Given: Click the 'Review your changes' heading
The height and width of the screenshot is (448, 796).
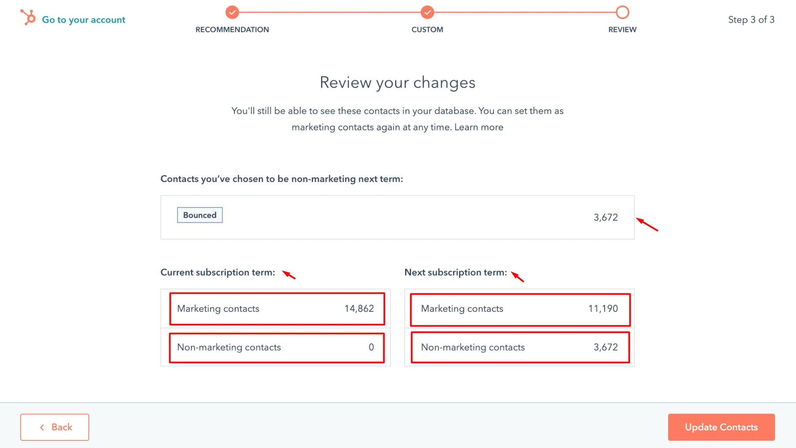Looking at the screenshot, I should tap(398, 82).
